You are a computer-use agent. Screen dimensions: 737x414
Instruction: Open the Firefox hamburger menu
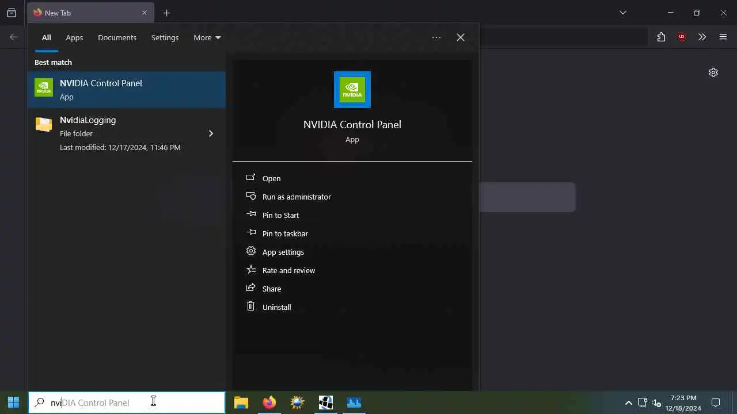click(x=723, y=37)
